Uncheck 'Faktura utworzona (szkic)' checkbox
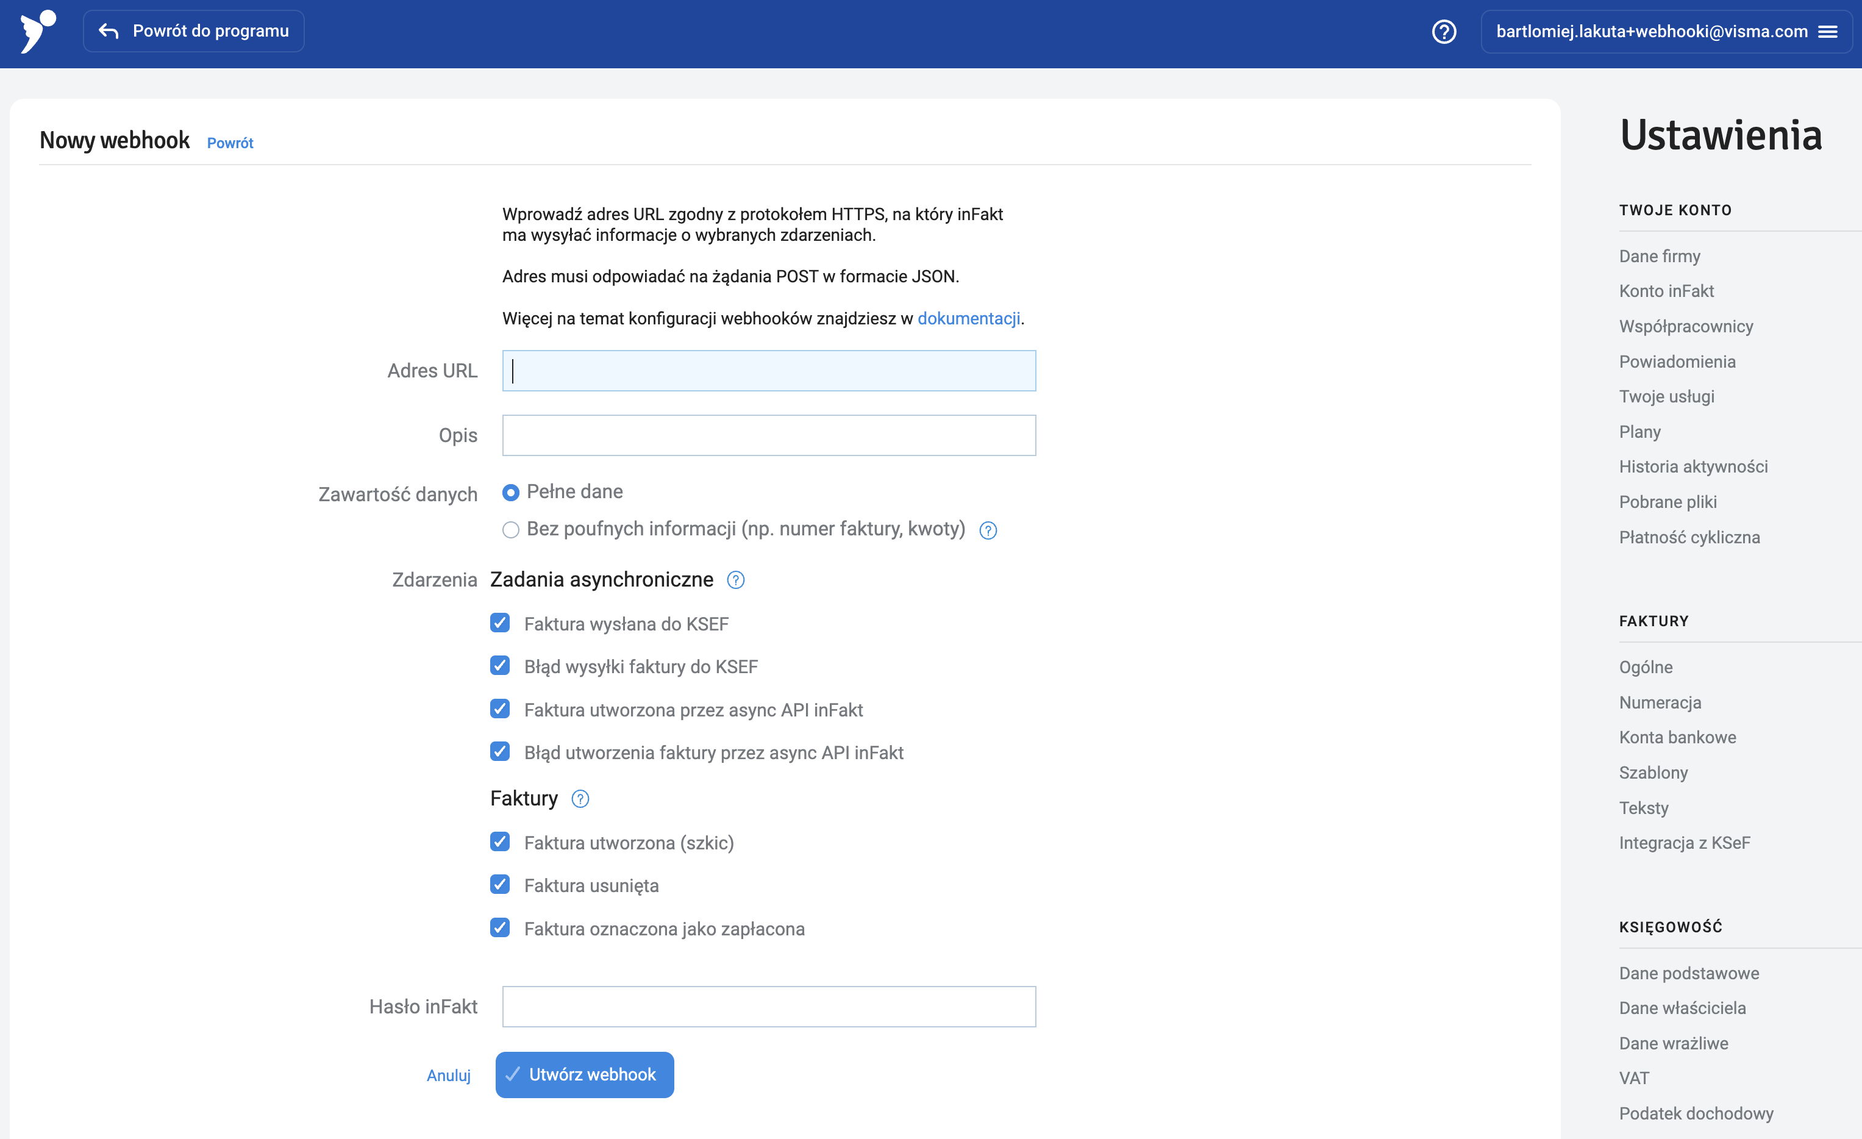Image resolution: width=1862 pixels, height=1139 pixels. click(499, 842)
